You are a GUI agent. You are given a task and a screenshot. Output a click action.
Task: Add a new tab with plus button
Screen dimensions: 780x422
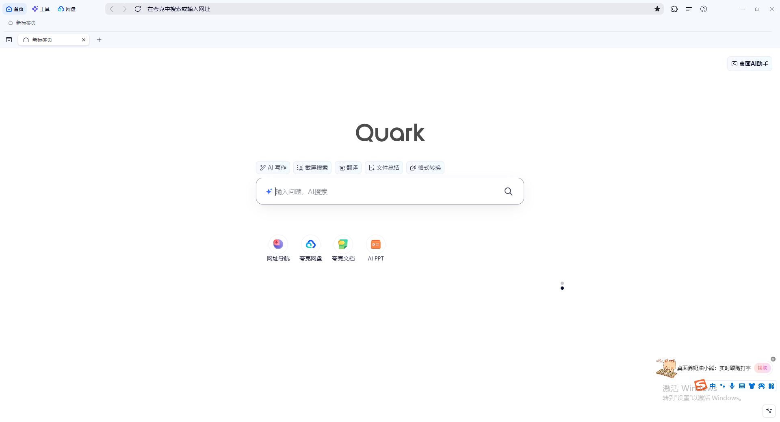[x=99, y=40]
